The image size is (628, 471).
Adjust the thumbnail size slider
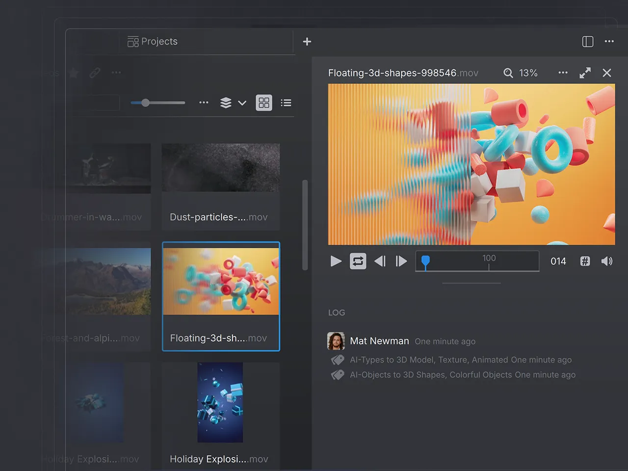[158, 103]
